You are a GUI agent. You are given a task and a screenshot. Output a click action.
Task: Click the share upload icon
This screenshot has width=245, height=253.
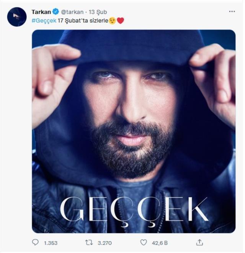(199, 242)
